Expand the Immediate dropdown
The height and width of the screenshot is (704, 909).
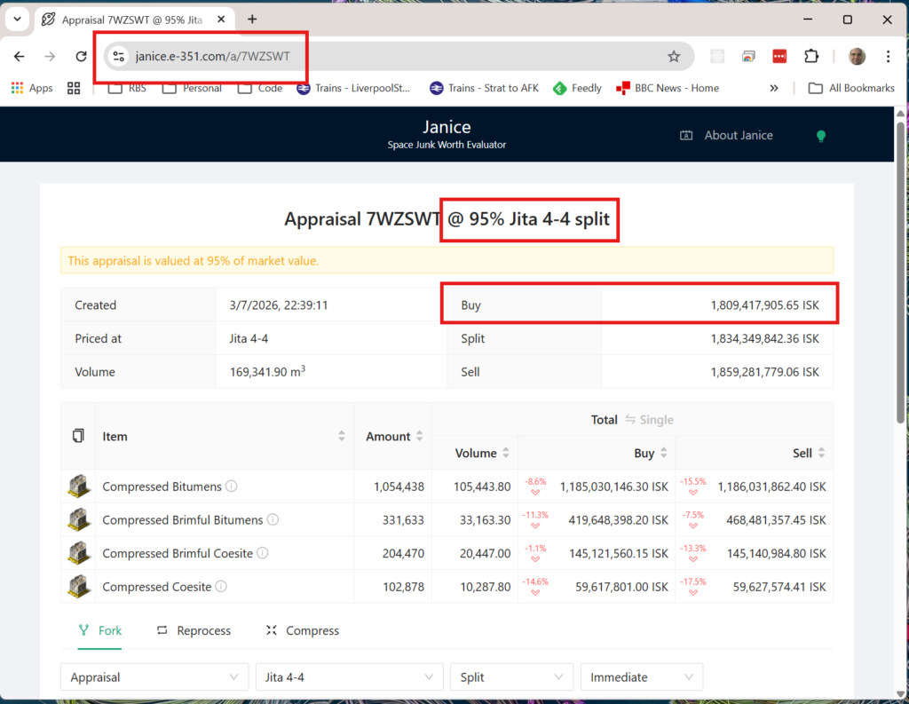click(641, 677)
